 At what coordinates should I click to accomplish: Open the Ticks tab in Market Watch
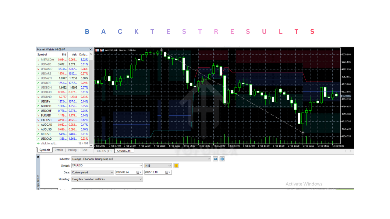[x=84, y=150]
